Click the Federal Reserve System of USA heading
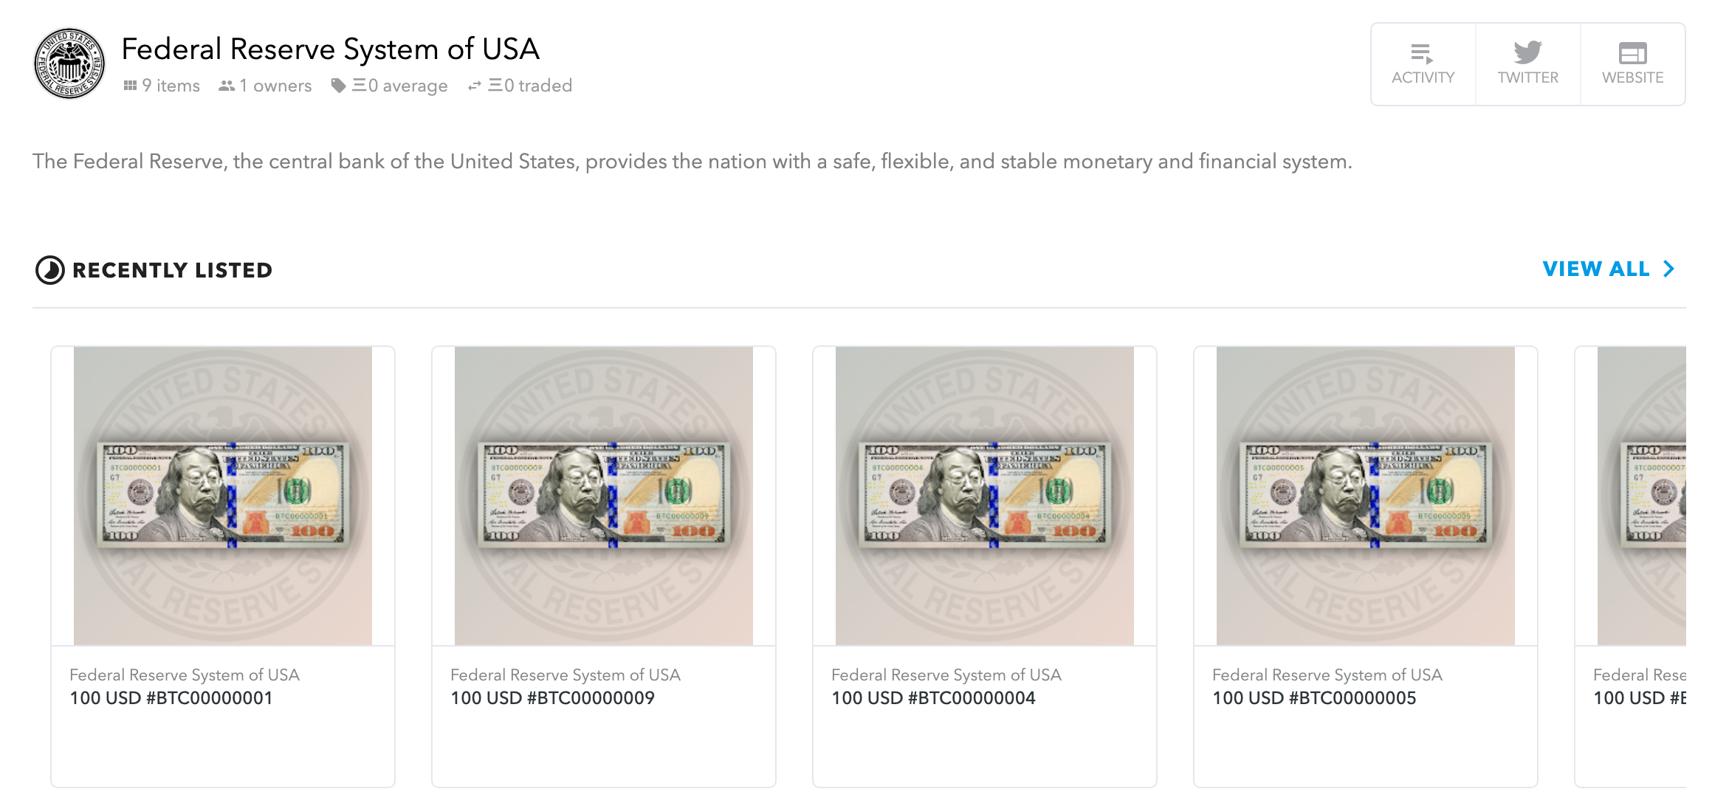Viewport: 1729px width, 803px height. coord(330,49)
